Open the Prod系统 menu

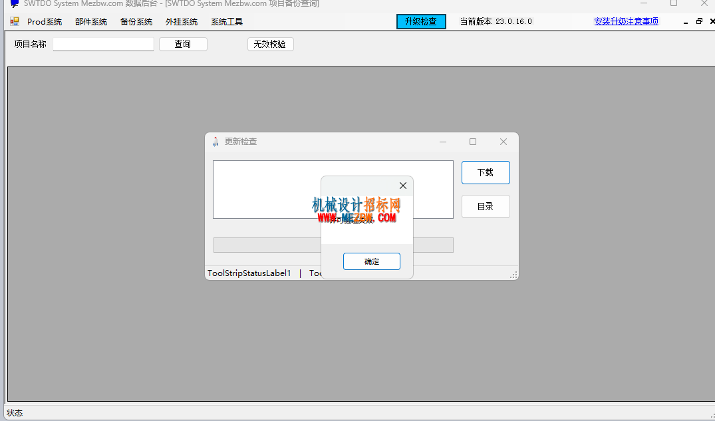45,21
